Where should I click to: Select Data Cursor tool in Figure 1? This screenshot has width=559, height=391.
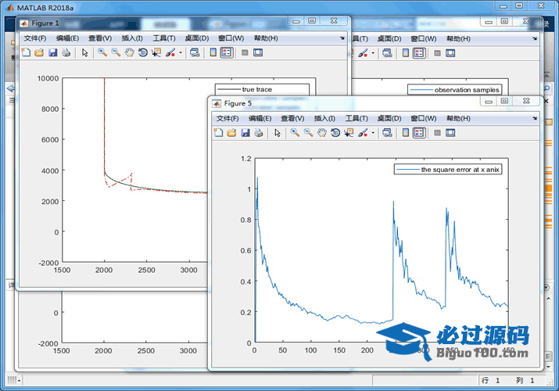156,52
